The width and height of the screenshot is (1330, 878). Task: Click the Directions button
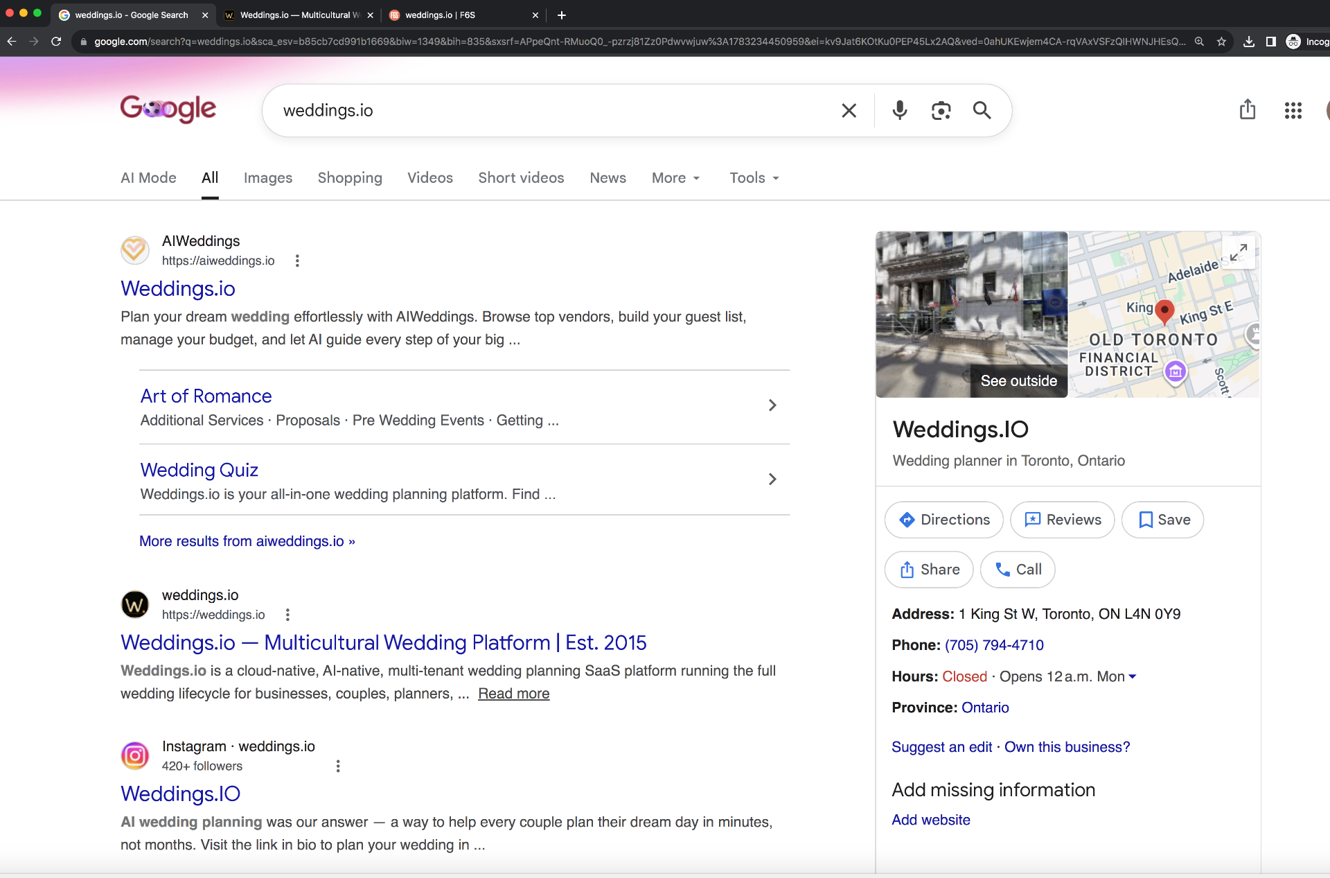944,520
